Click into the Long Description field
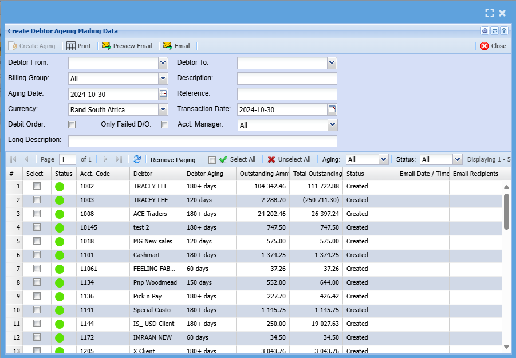The height and width of the screenshot is (358, 516). click(202, 141)
